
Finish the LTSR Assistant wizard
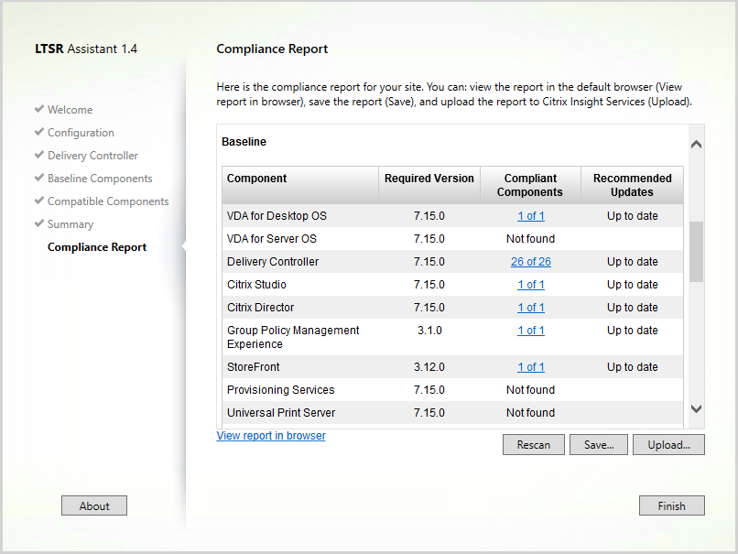click(672, 505)
